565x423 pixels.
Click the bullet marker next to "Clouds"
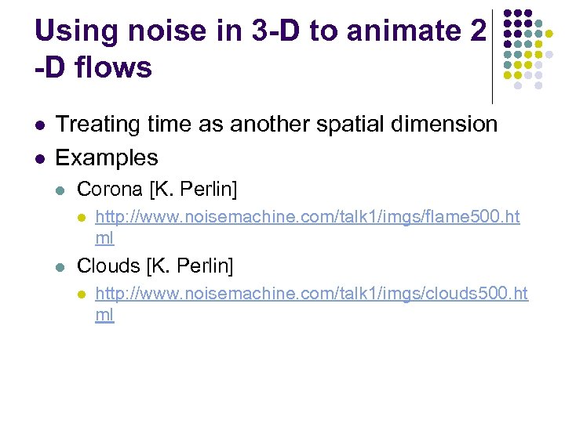62,267
